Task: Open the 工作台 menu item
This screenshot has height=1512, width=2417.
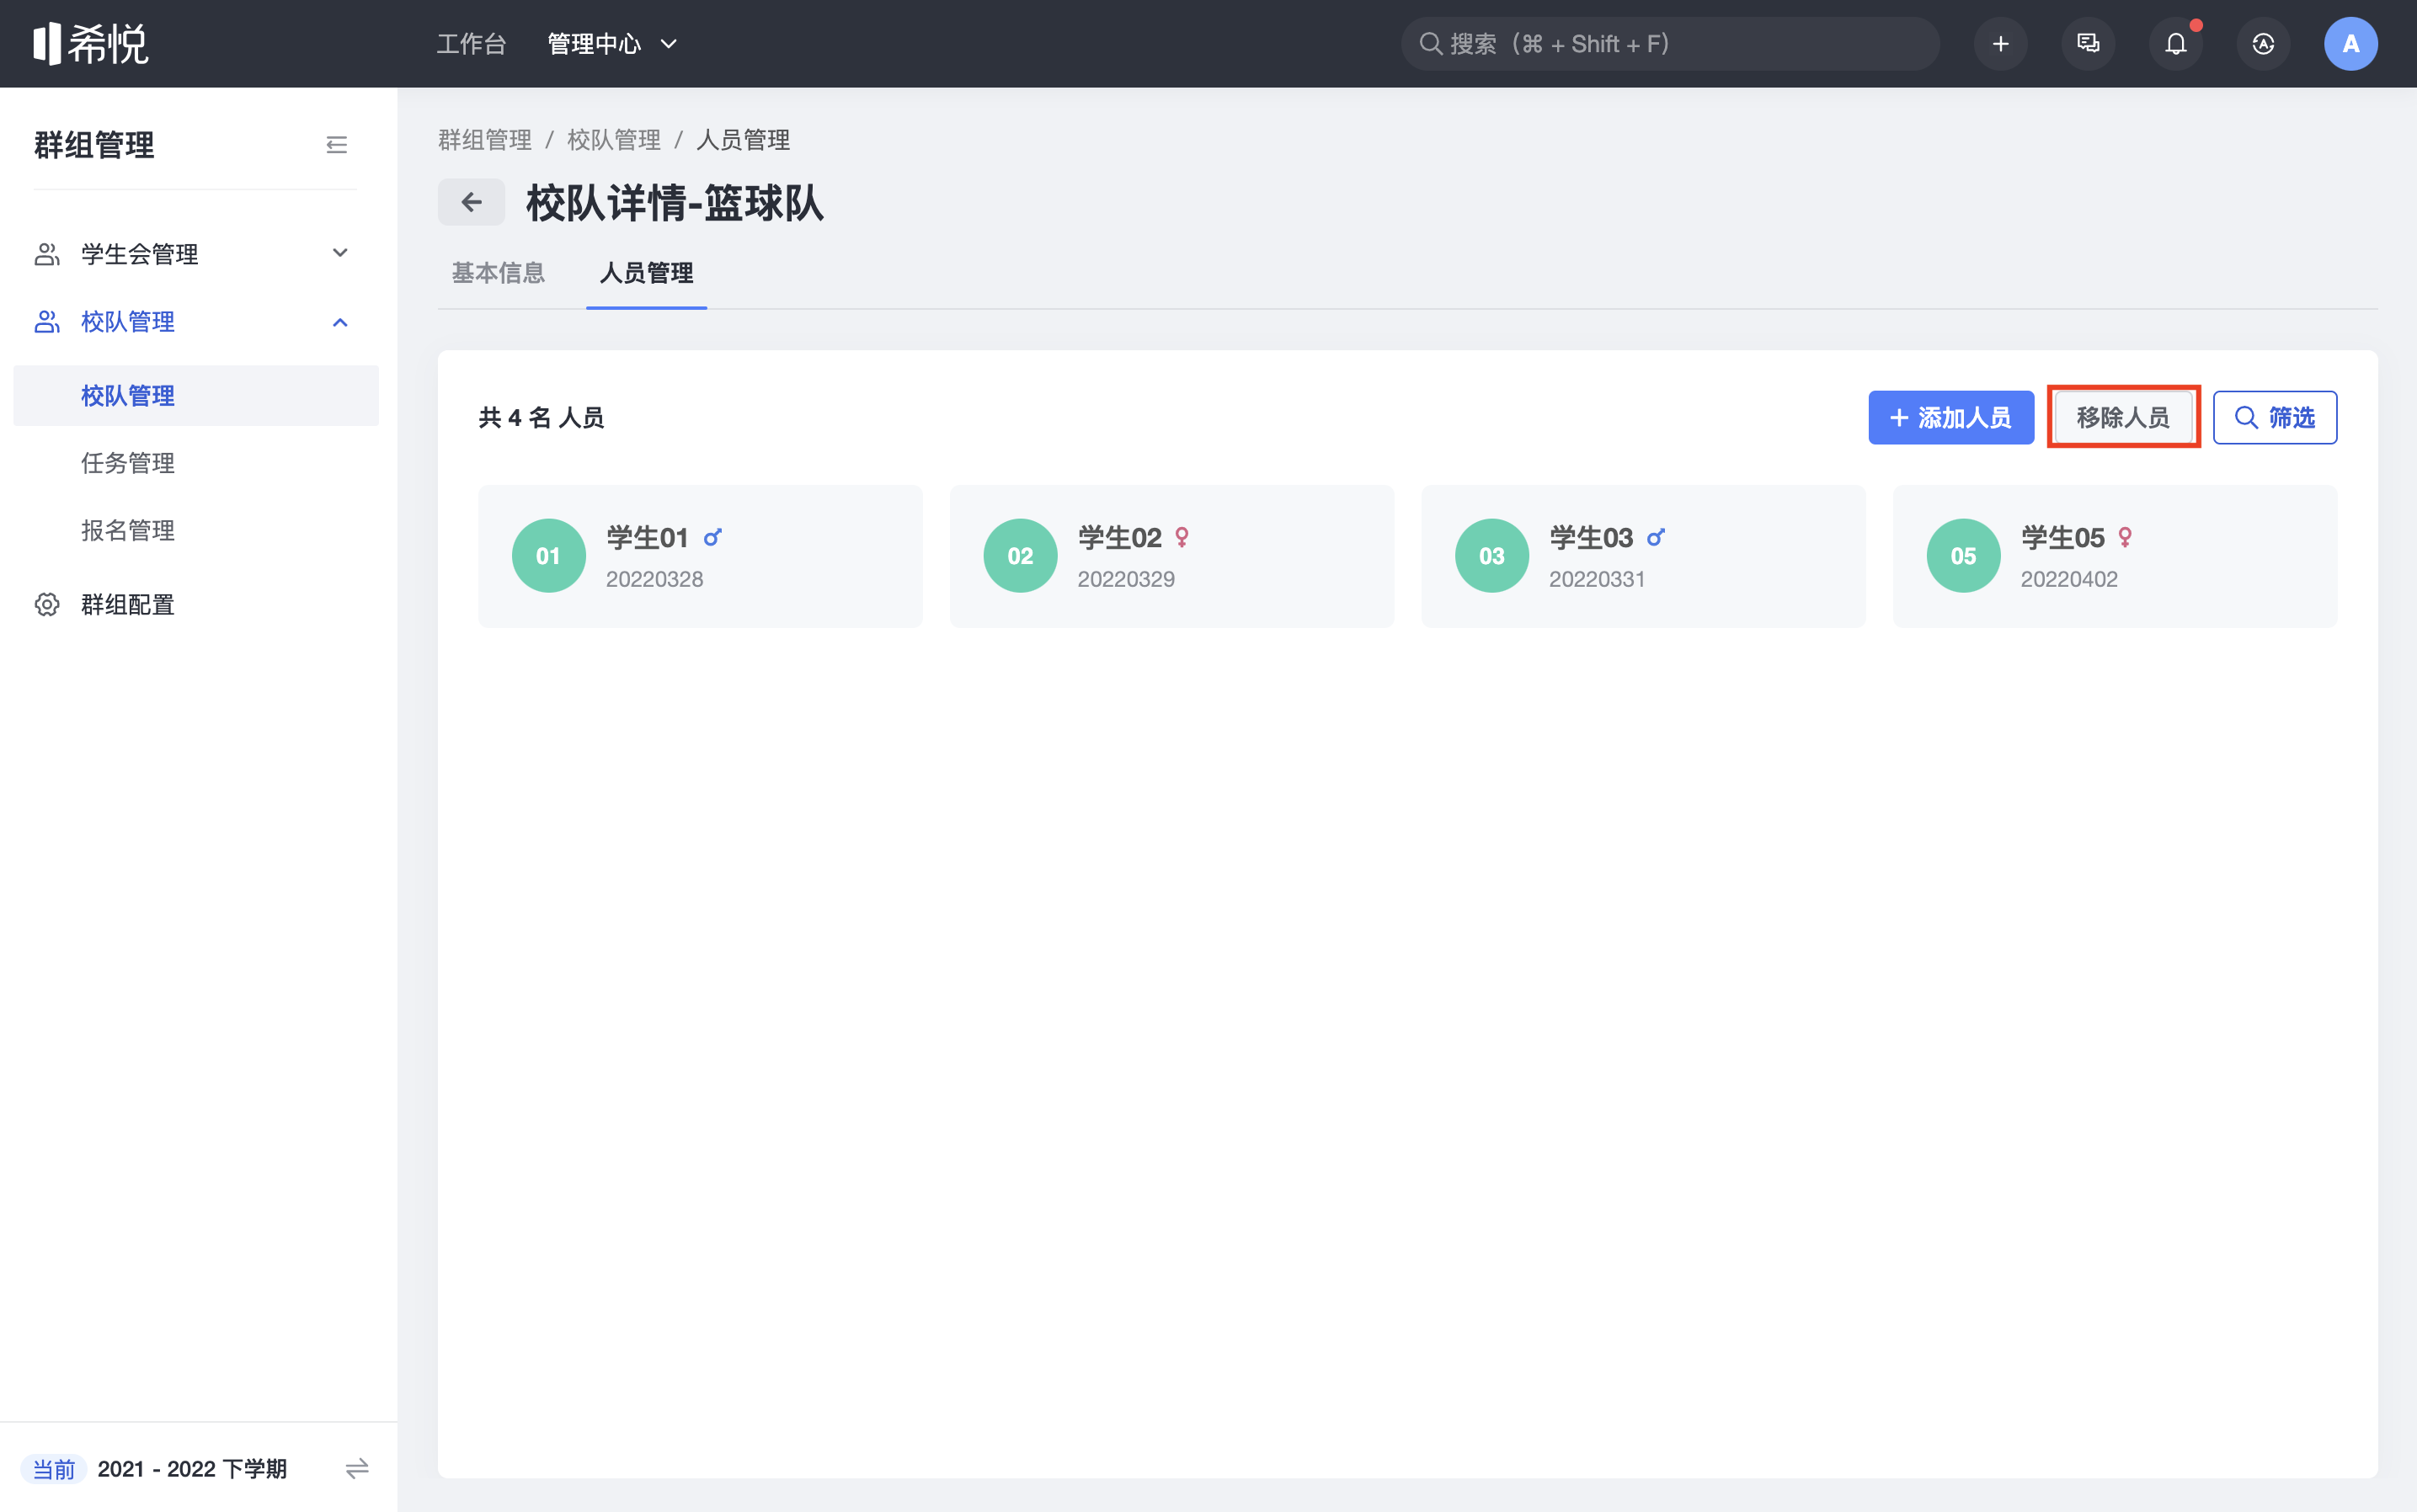Action: tap(472, 44)
